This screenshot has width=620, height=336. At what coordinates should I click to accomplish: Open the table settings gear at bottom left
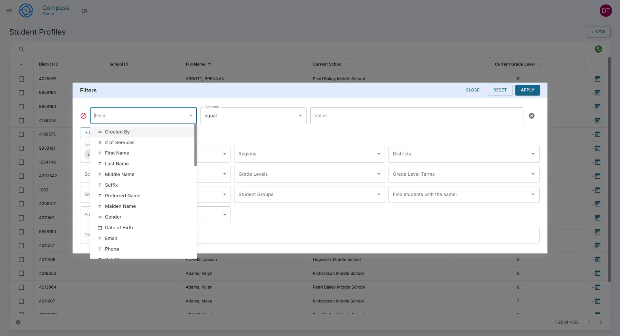[x=18, y=322]
